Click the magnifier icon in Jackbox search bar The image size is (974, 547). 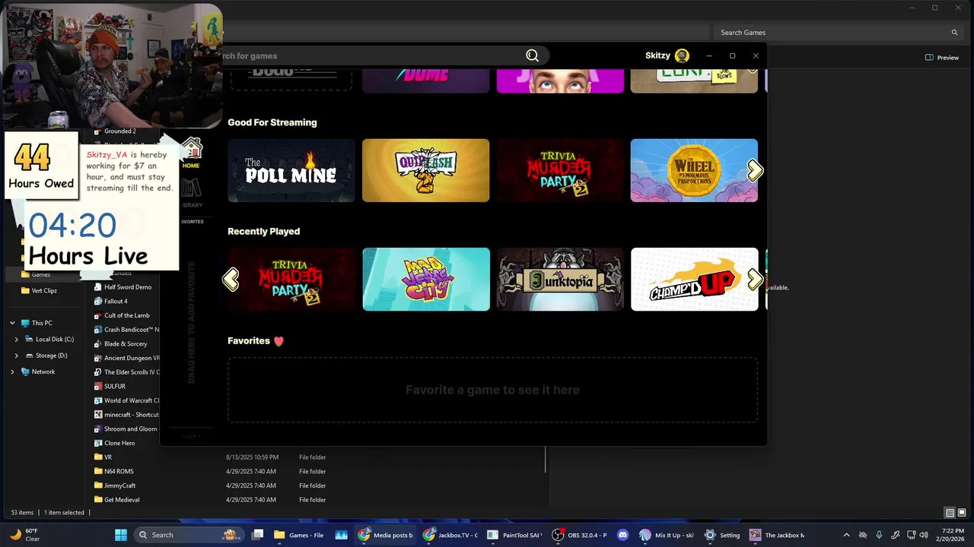pos(533,55)
